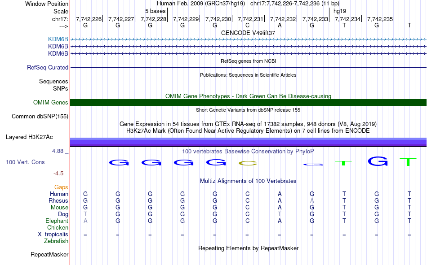
Task: Click the Dog row light T in first column
Action: tap(85, 214)
